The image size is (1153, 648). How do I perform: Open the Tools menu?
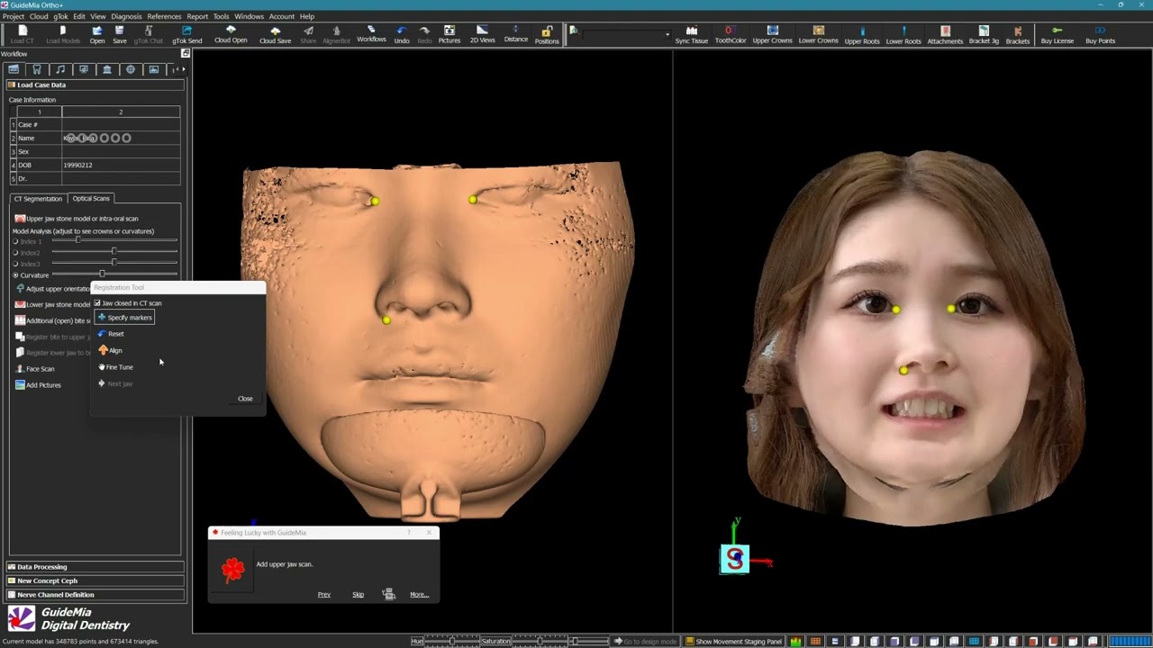(x=221, y=16)
